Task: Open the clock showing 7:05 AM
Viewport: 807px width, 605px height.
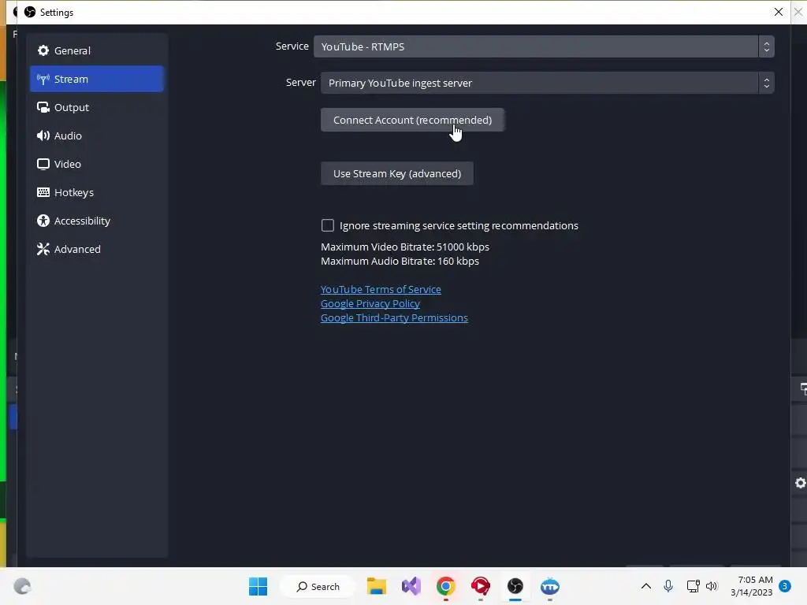Action: 751,586
